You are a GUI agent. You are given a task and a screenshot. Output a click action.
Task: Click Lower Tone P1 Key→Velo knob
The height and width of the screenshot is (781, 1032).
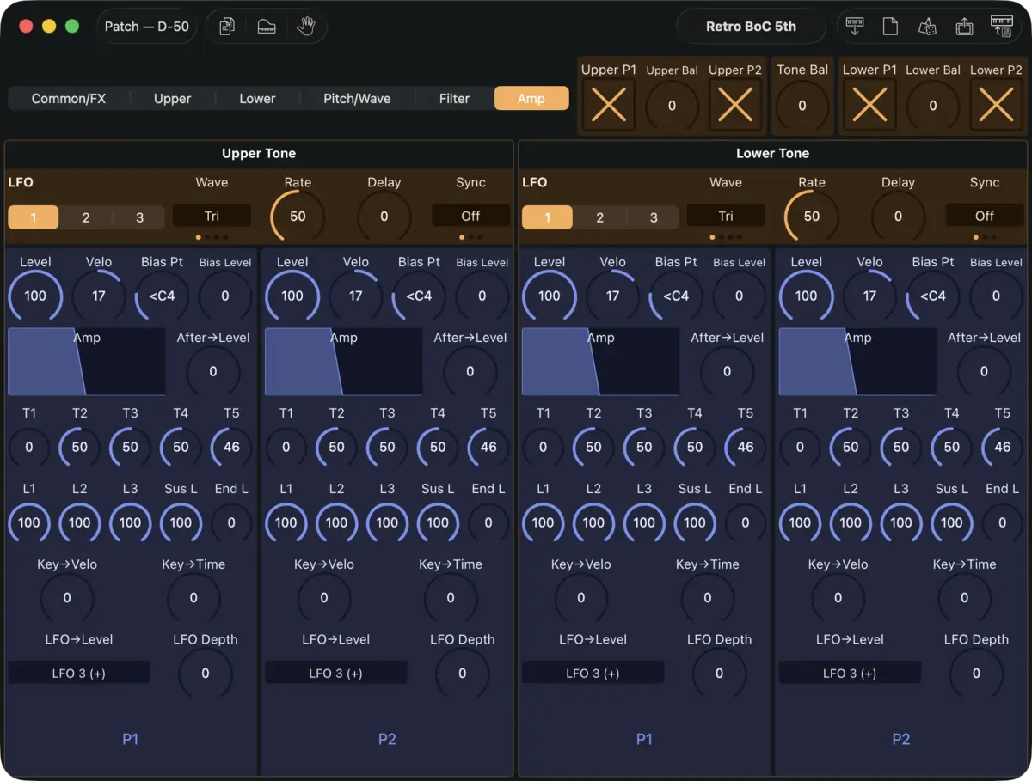[580, 598]
